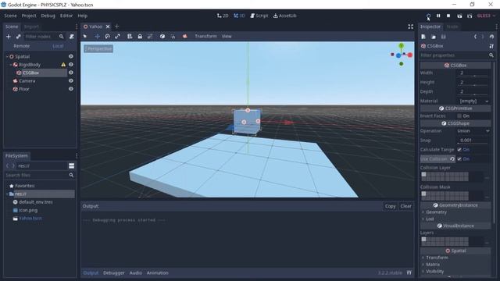This screenshot has width=500, height=281.
Task: Open the Editor menu
Action: pyautogui.click(x=66, y=16)
